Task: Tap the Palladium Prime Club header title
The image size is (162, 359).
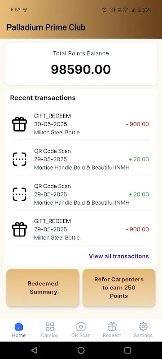Action: point(46,27)
